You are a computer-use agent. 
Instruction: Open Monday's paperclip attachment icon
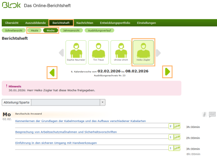[204, 115]
